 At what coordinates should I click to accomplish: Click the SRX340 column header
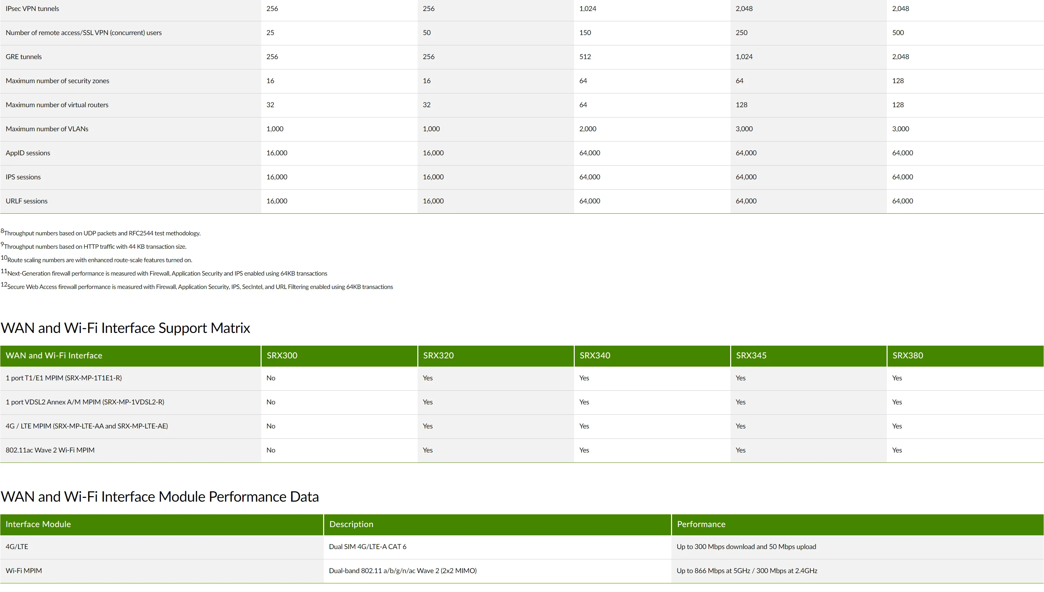[595, 355]
